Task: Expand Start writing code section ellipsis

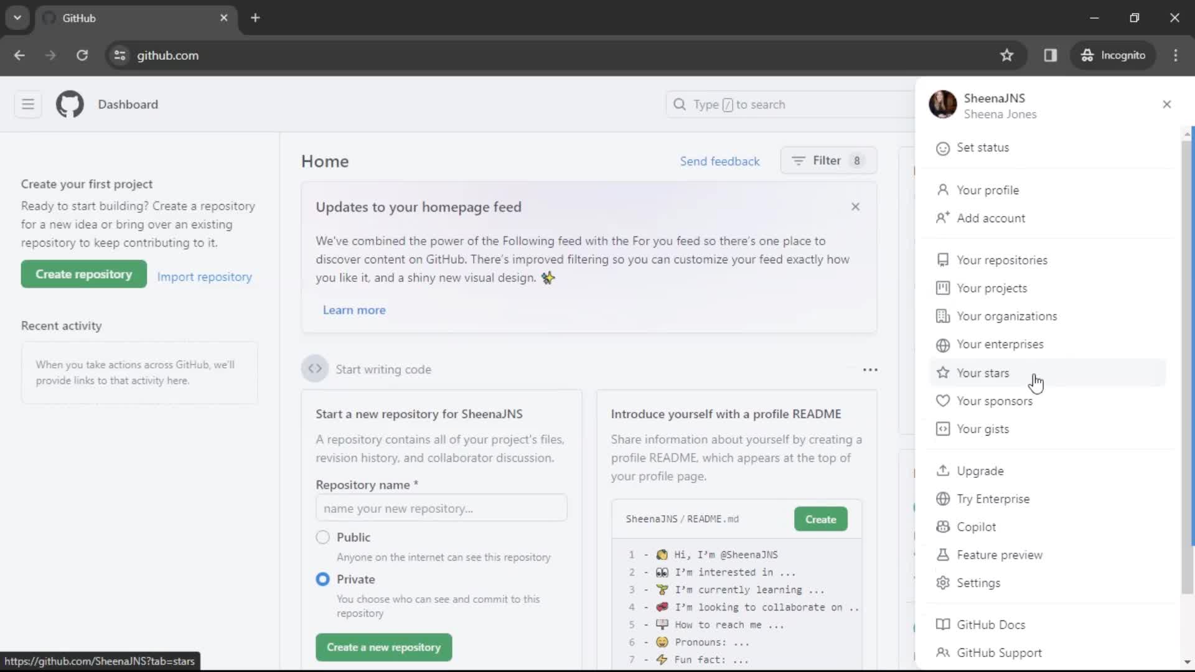Action: pyautogui.click(x=870, y=368)
